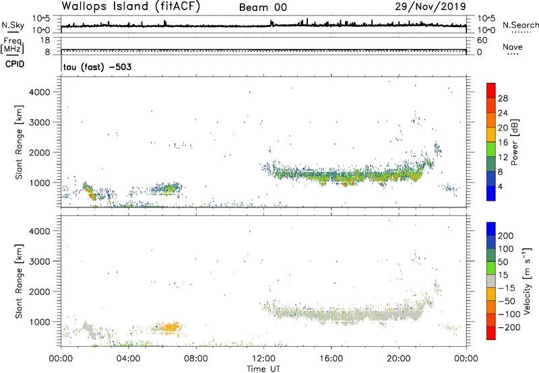
Task: Click the '28' power scale value
Action: [503, 98]
